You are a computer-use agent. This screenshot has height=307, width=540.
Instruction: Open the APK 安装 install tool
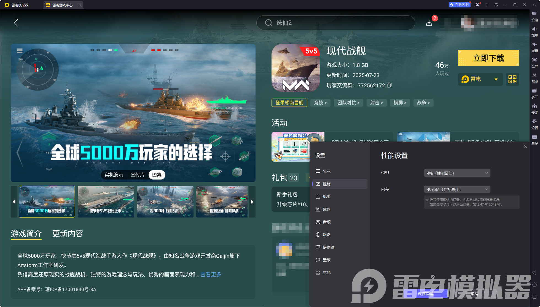pos(534,109)
